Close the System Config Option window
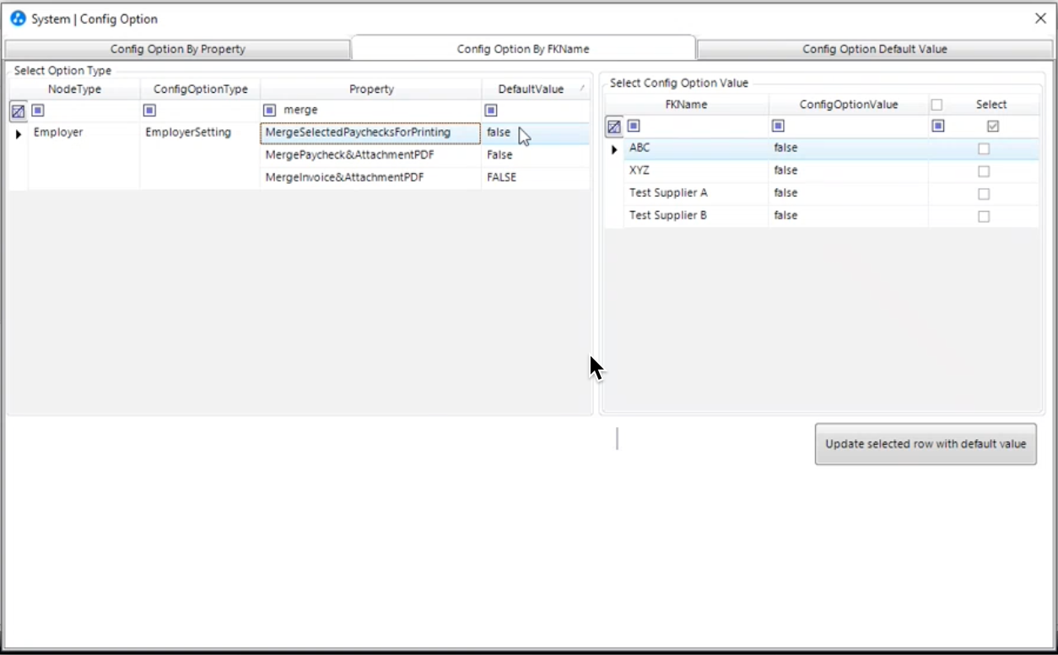 (x=1040, y=19)
